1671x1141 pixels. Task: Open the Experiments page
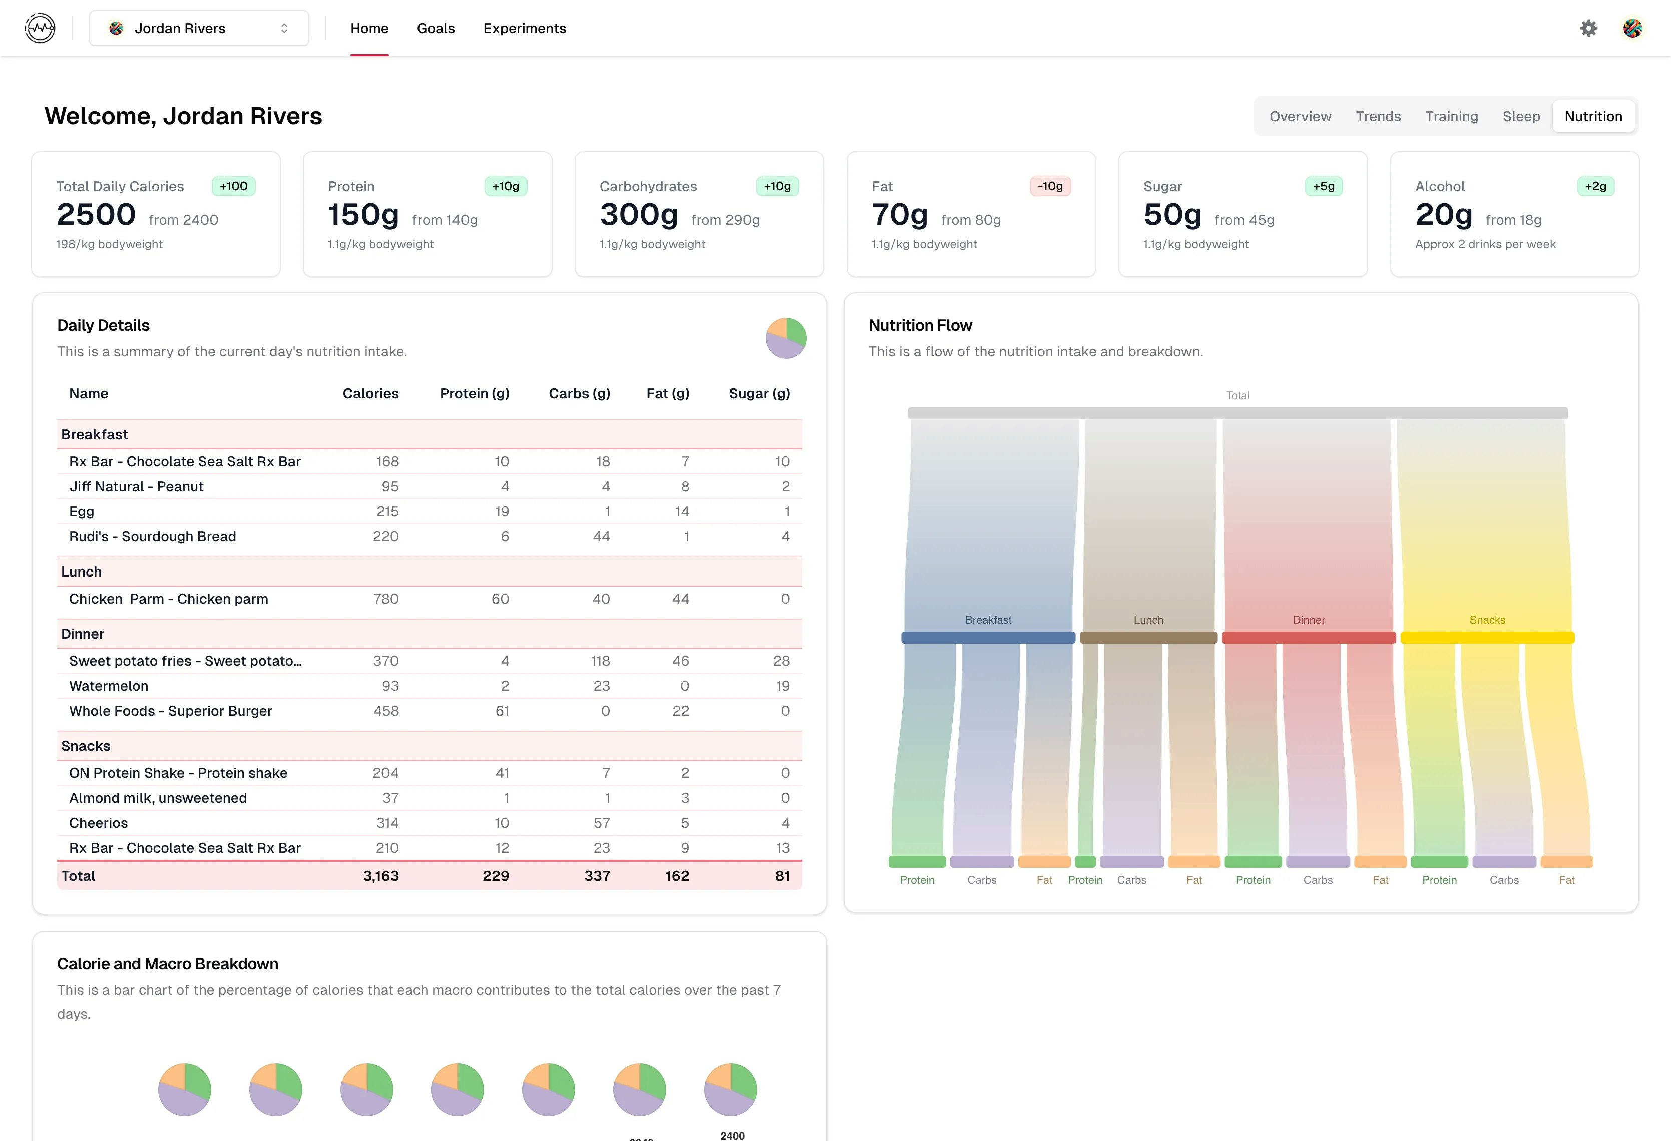coord(524,28)
